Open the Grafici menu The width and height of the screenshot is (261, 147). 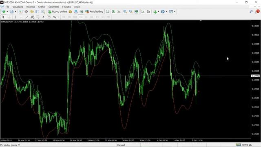(42, 7)
